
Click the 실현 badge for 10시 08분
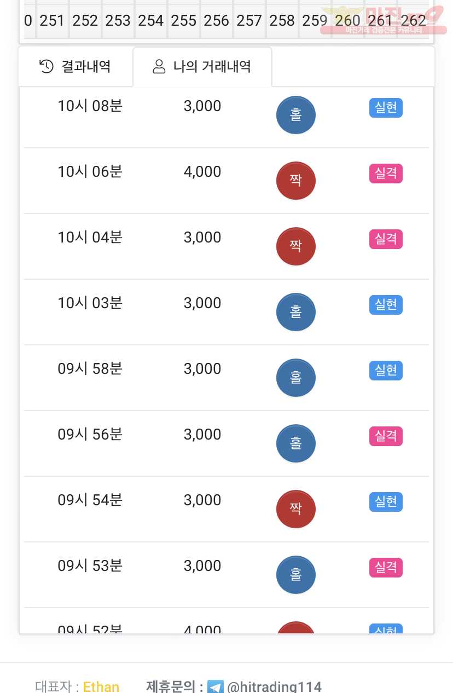386,108
